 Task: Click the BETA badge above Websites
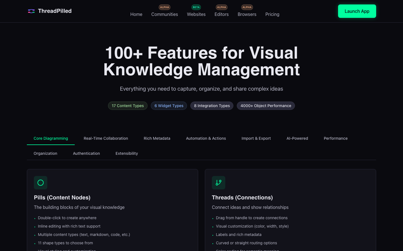[196, 7]
